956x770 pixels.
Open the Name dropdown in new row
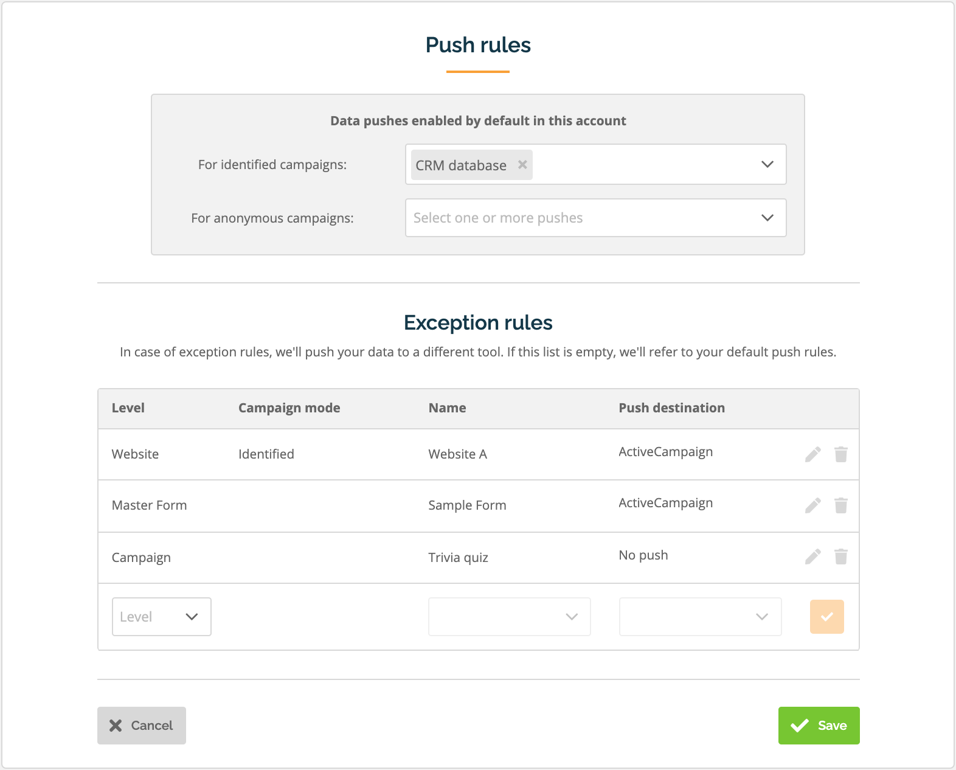pyautogui.click(x=510, y=617)
